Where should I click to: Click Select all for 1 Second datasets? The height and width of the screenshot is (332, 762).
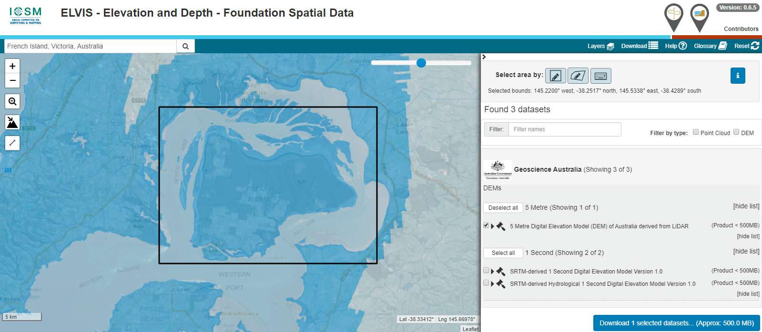click(503, 253)
